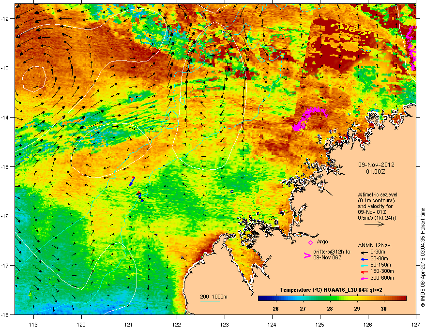This screenshot has width=426, height=329.
Task: Click the Temperature NOAA16_L3U colorbar title
Action: pyautogui.click(x=331, y=290)
